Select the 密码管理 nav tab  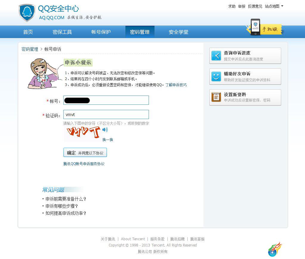click(140, 32)
